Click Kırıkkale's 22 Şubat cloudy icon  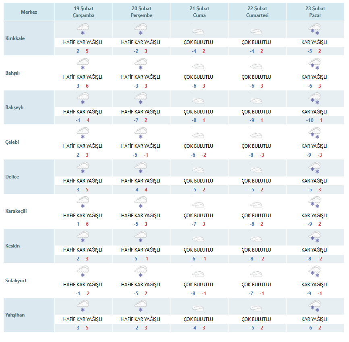(x=257, y=31)
